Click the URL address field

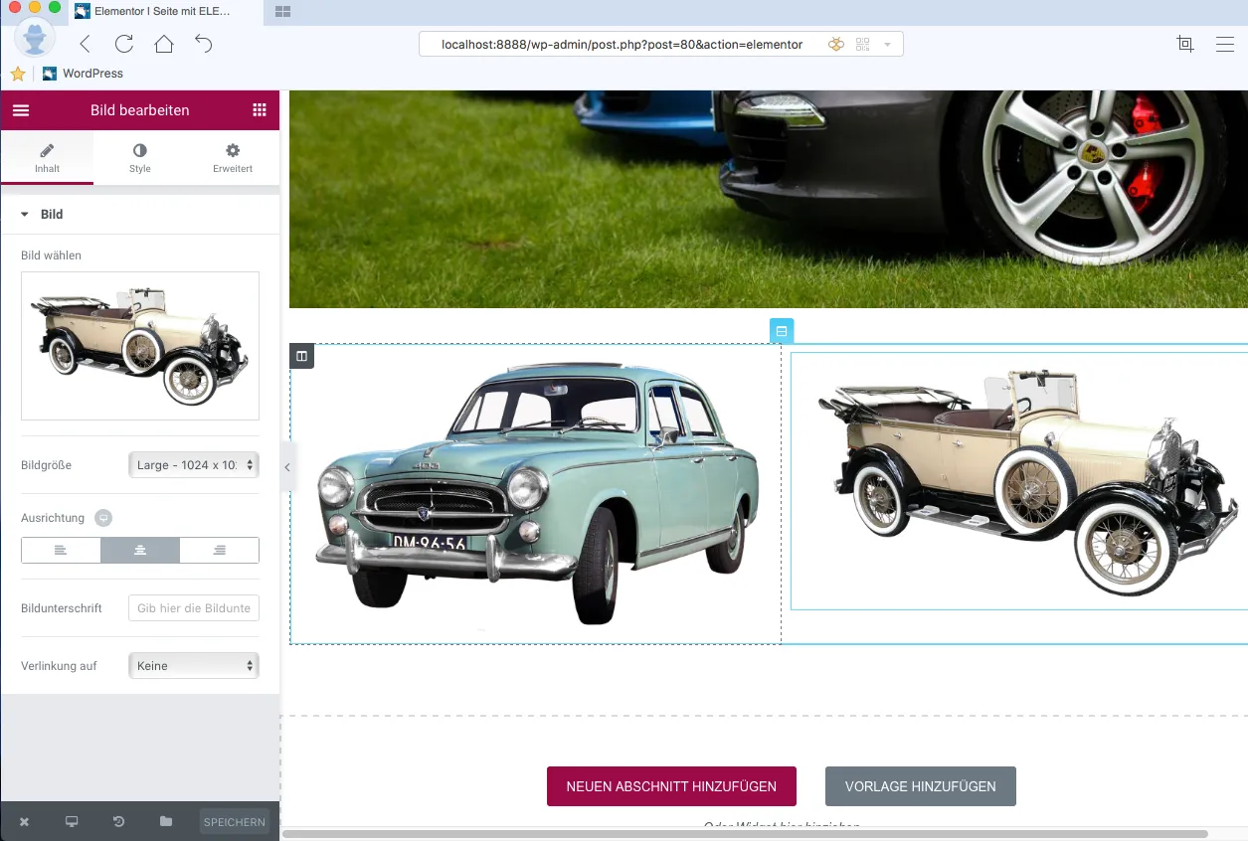[623, 45]
